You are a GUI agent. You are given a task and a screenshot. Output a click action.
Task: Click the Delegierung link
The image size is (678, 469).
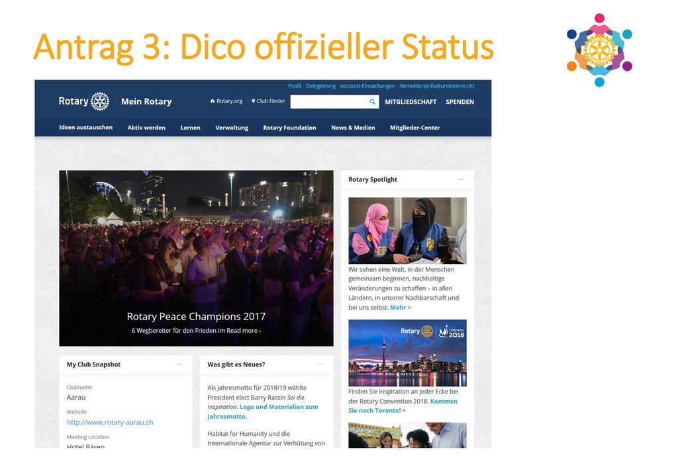(x=320, y=86)
